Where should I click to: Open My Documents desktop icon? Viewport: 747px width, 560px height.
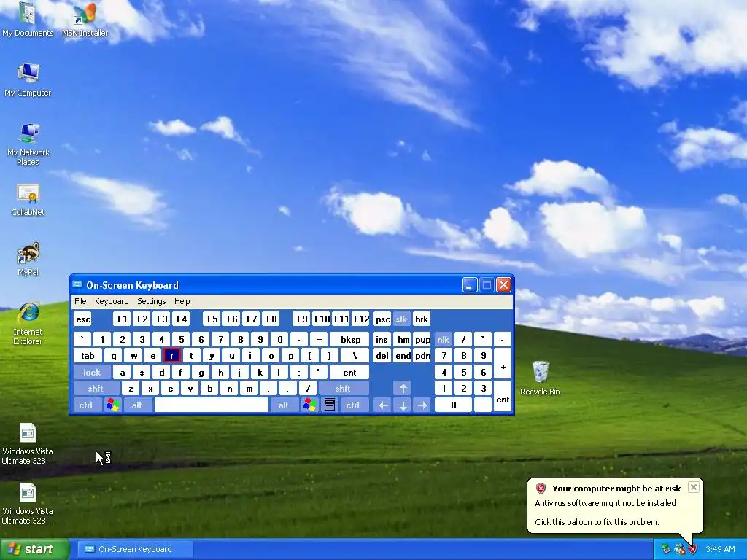tap(28, 19)
